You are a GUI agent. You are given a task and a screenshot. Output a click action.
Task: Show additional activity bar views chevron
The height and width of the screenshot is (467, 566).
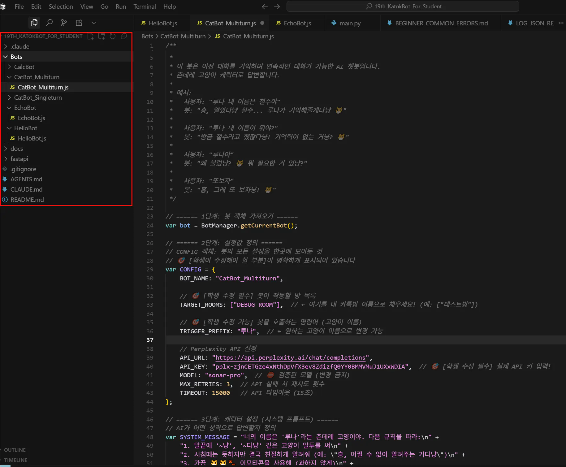(94, 23)
